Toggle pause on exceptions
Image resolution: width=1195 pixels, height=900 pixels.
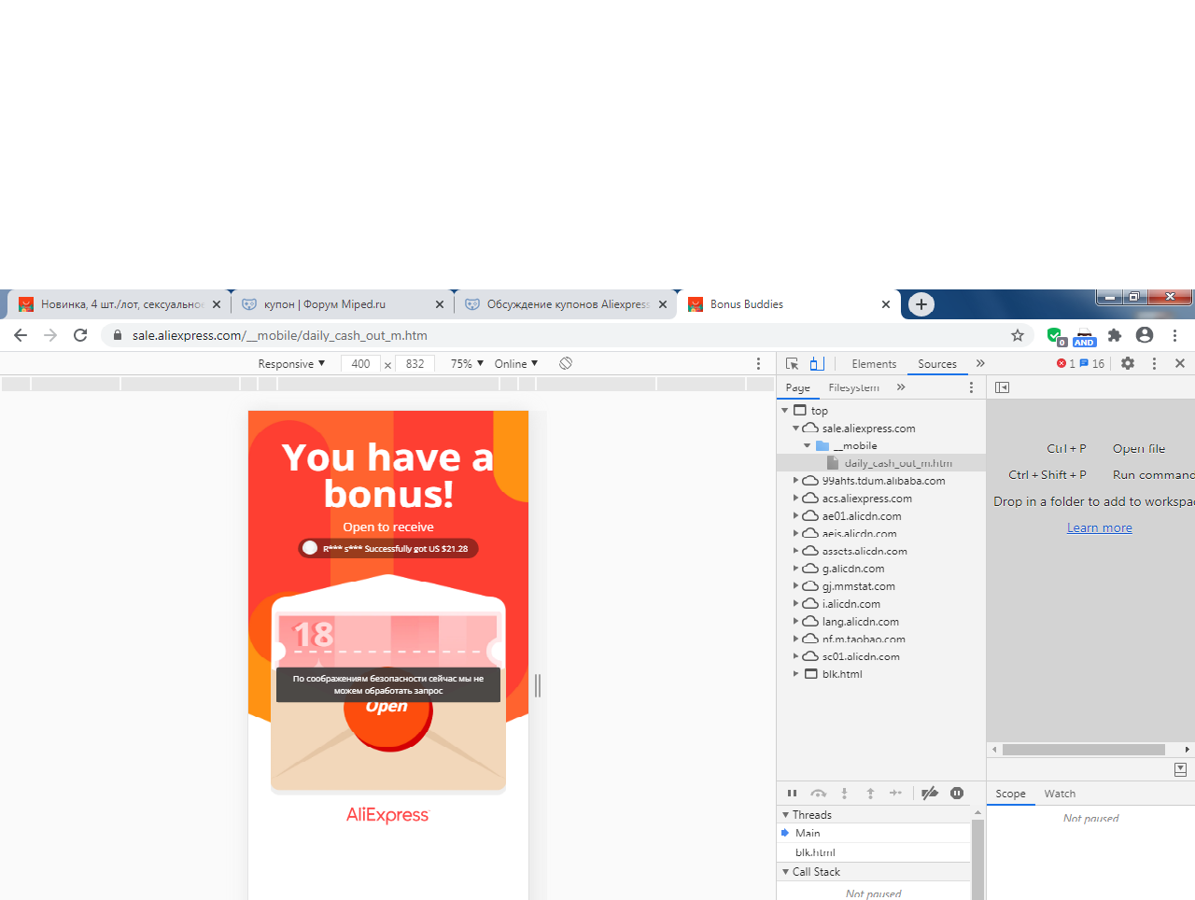click(957, 794)
